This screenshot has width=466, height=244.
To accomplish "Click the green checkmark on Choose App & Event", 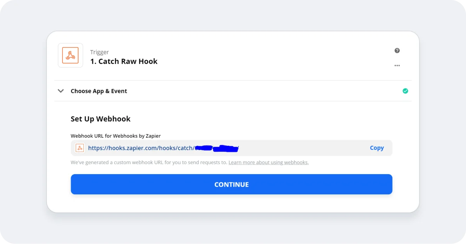I will point(405,91).
